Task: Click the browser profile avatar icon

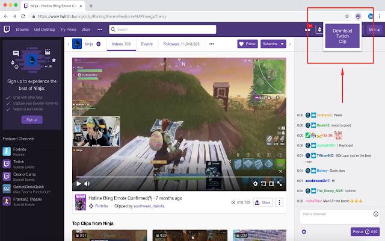Action: pos(371,16)
